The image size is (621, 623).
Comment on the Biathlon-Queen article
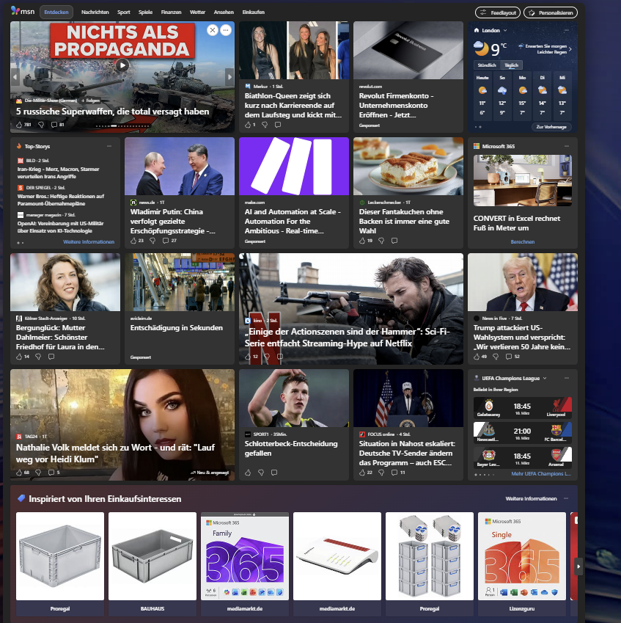pyautogui.click(x=278, y=124)
